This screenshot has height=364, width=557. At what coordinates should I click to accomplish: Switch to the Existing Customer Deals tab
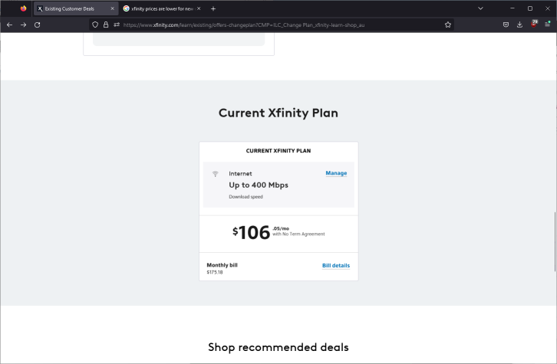coord(73,8)
